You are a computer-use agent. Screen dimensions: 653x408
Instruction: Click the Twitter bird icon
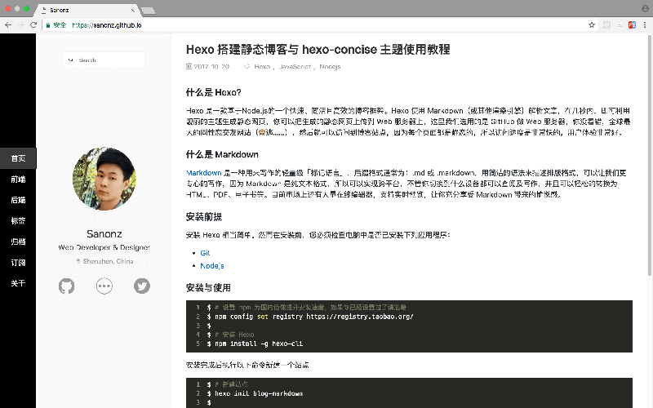pyautogui.click(x=142, y=286)
